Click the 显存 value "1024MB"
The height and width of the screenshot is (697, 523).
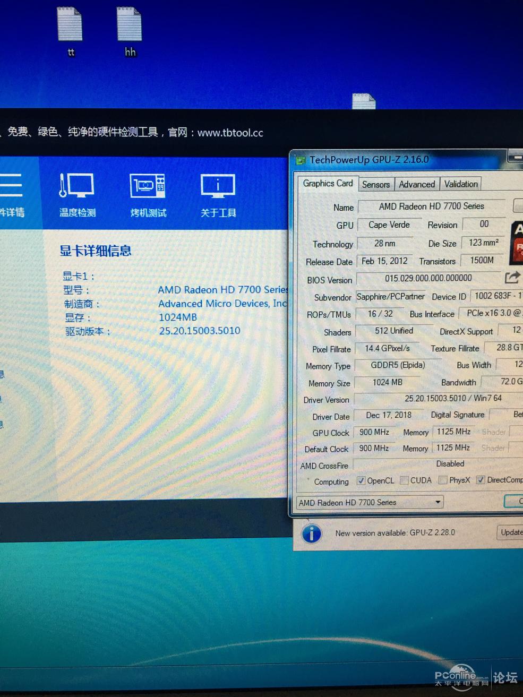[178, 317]
